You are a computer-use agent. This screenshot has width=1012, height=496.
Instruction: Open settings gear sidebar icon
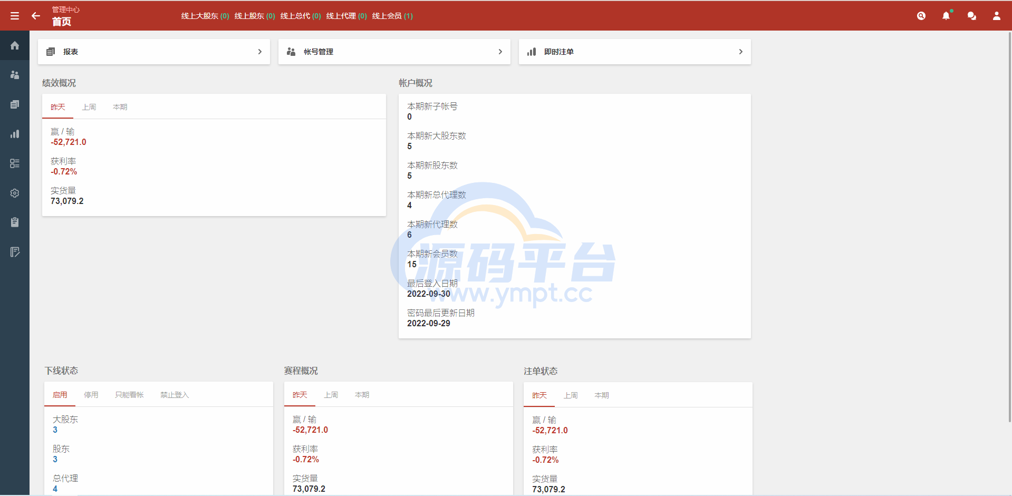tap(15, 193)
